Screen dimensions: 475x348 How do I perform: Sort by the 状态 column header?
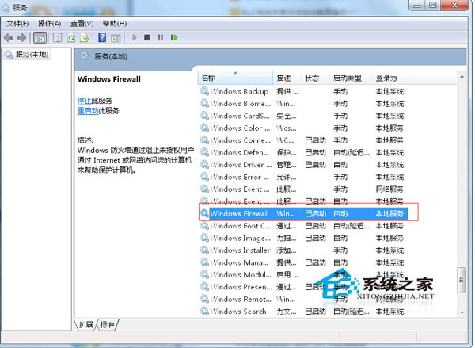coord(315,78)
